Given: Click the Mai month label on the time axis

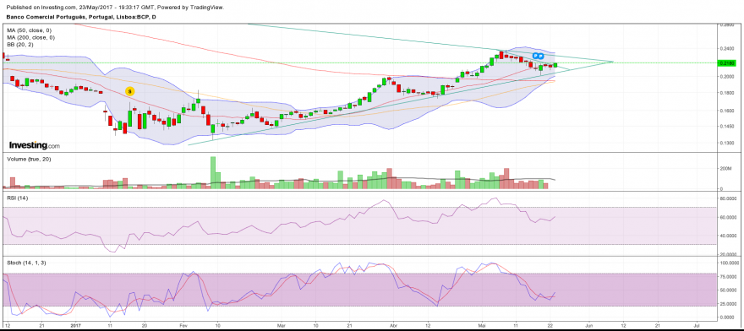Looking at the screenshot, I should tap(483, 326).
